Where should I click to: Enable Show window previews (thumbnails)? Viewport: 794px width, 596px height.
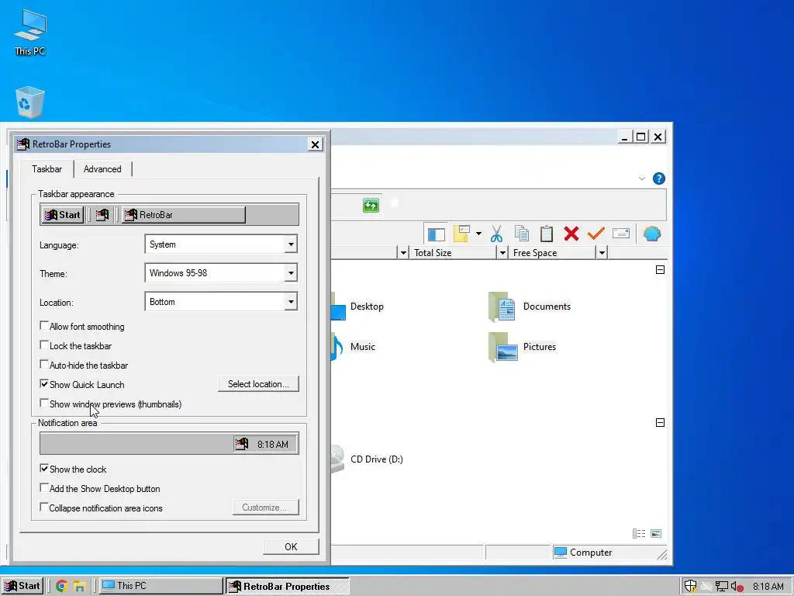[x=44, y=404]
